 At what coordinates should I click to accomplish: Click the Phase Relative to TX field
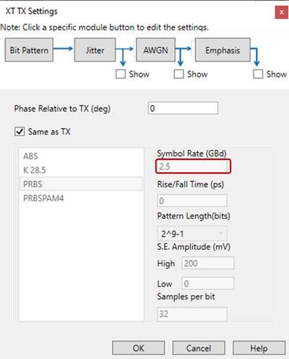[183, 108]
